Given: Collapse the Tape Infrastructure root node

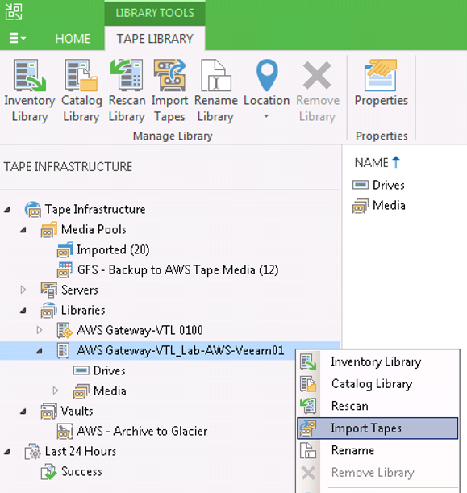Looking at the screenshot, I should tap(7, 210).
